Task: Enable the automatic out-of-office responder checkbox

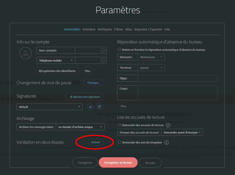Action: coord(119,49)
